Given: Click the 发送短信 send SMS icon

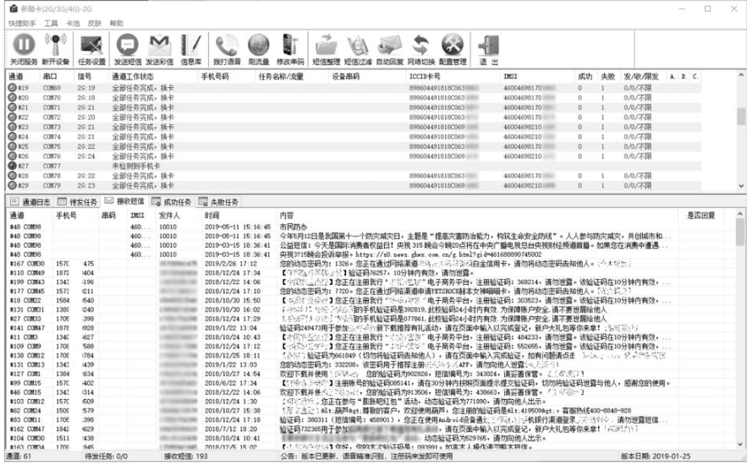Looking at the screenshot, I should pyautogui.click(x=127, y=45).
